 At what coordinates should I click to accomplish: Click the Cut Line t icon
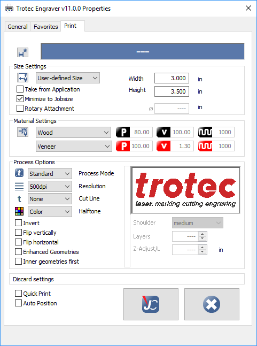click(x=19, y=199)
